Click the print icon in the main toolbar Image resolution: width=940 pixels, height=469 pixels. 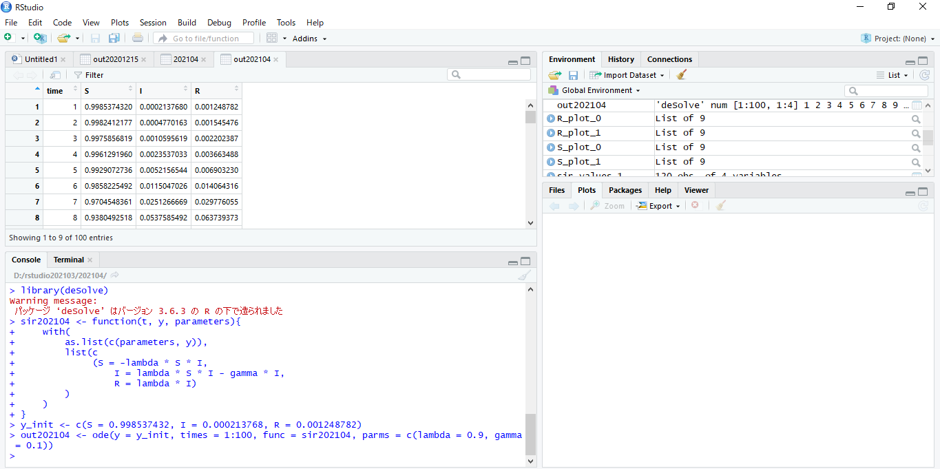click(138, 39)
